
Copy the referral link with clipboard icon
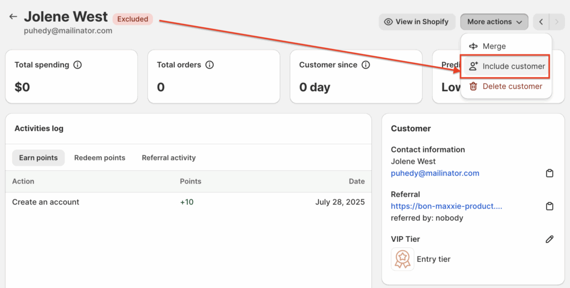pyautogui.click(x=549, y=206)
